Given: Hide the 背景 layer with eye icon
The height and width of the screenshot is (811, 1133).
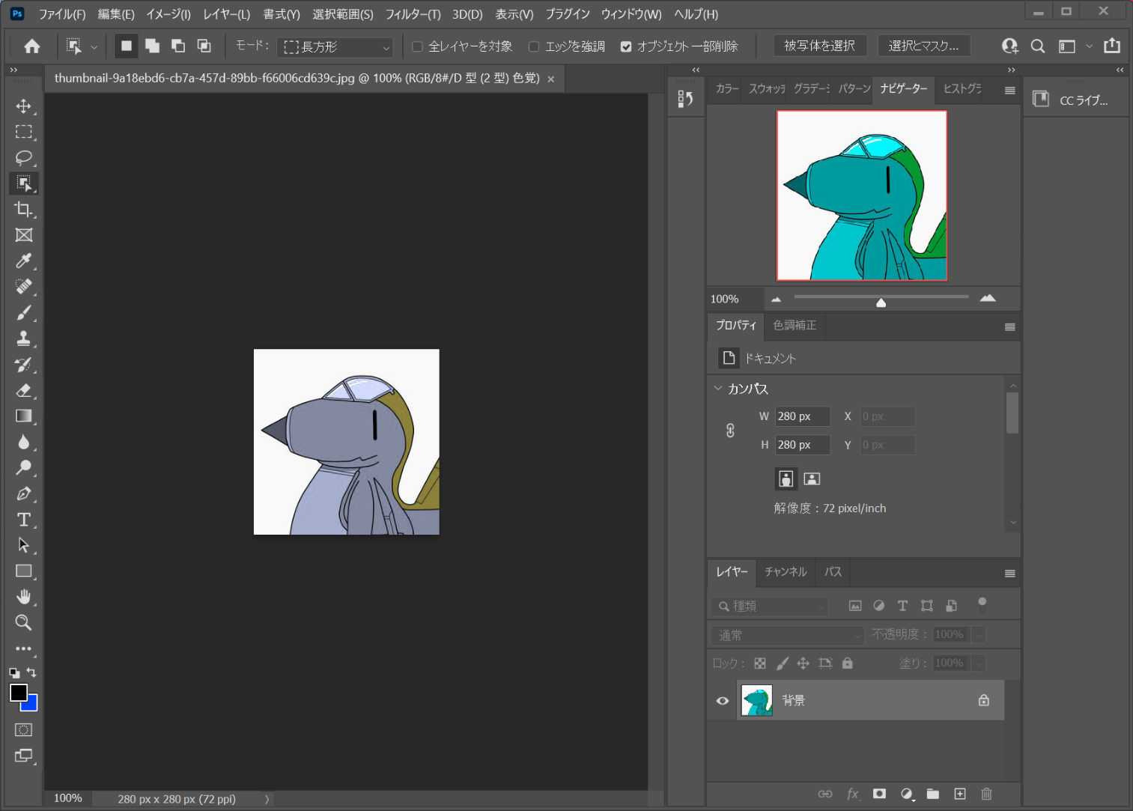Looking at the screenshot, I should [x=723, y=701].
